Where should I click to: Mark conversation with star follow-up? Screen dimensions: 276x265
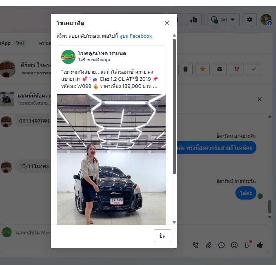(x=203, y=69)
